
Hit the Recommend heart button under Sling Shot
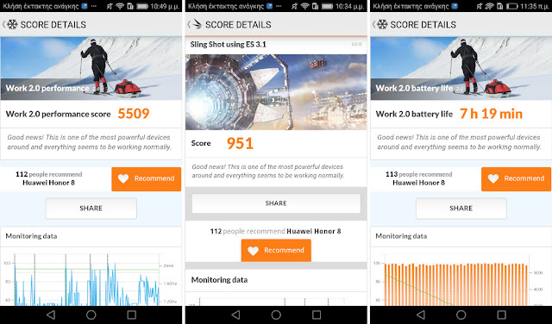tap(276, 250)
